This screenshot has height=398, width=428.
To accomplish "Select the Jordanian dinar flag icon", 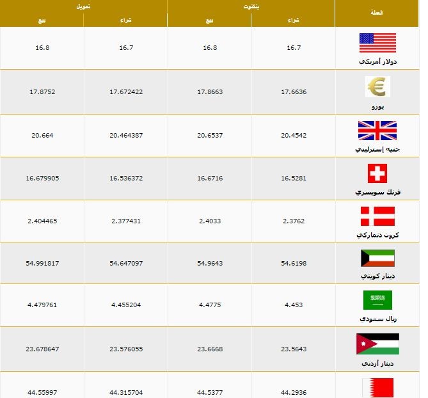I will 377,344.
